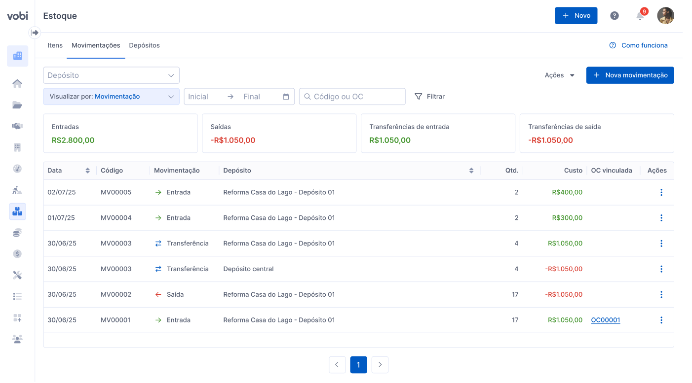The height and width of the screenshot is (383, 692).
Task: Click the handshake icon in sidebar
Action: pos(17,126)
